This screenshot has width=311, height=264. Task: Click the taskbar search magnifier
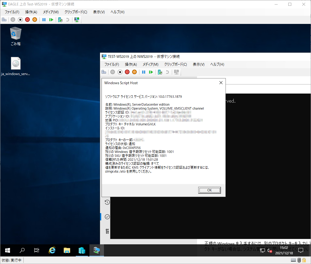22,250
